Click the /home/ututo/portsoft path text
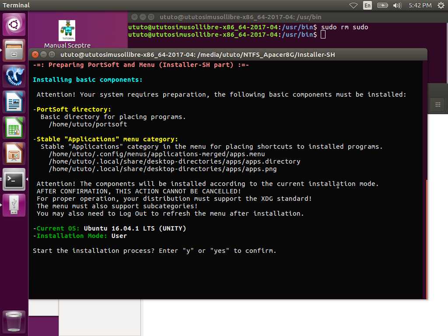This screenshot has height=336, width=448. click(87, 124)
